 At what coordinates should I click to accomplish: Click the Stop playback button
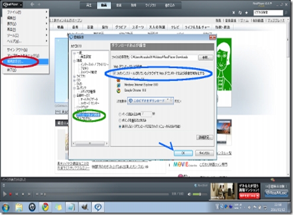click(23, 194)
